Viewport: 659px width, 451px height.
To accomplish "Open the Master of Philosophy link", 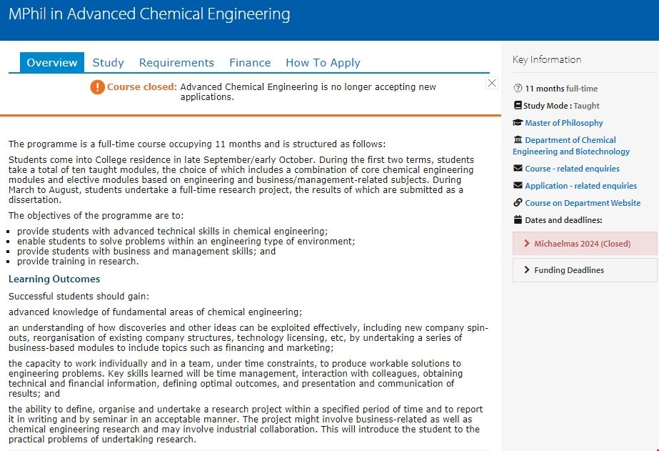I will tap(564, 123).
